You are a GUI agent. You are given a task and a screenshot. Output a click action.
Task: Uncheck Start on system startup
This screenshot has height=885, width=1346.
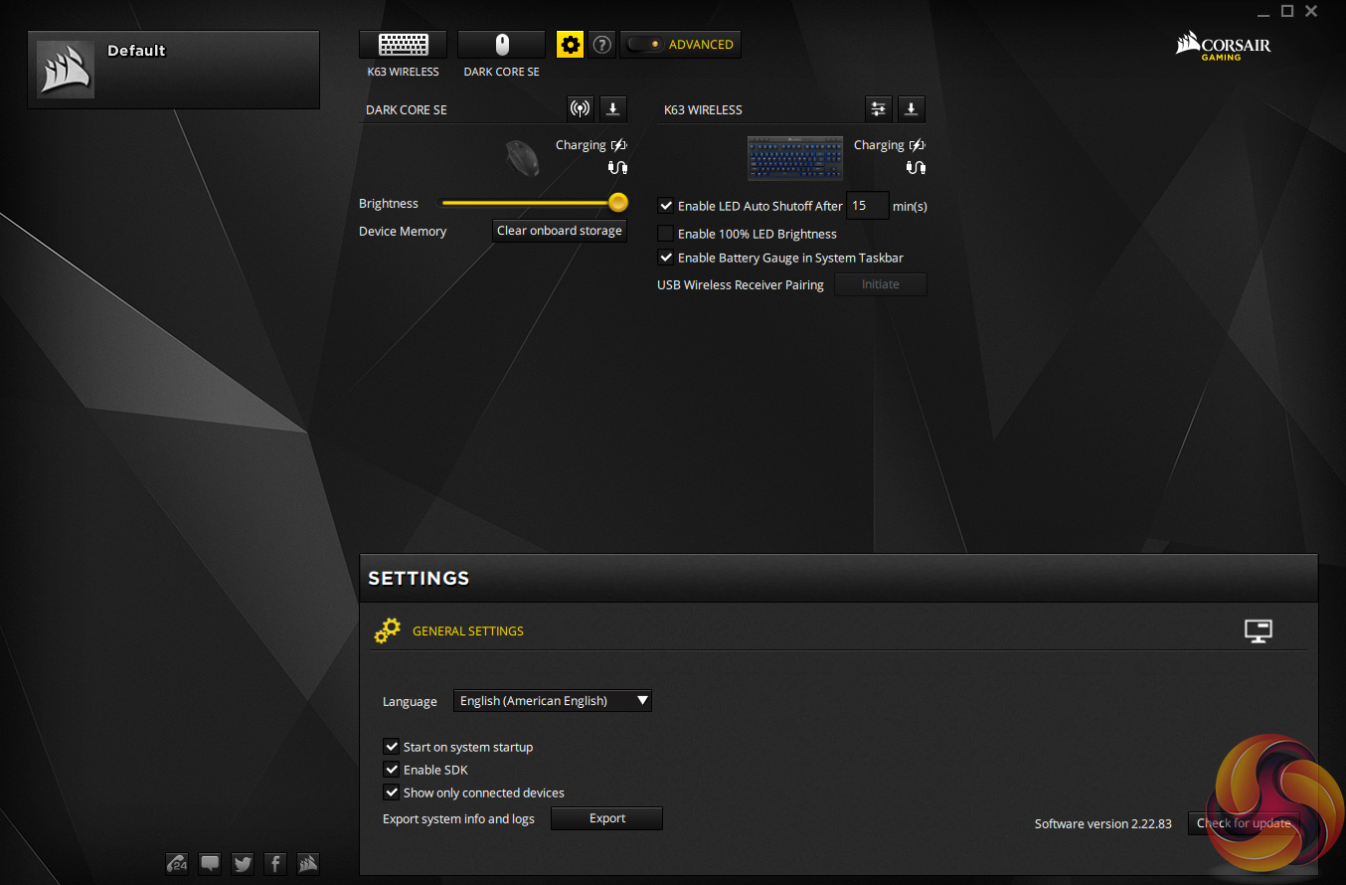tap(392, 747)
